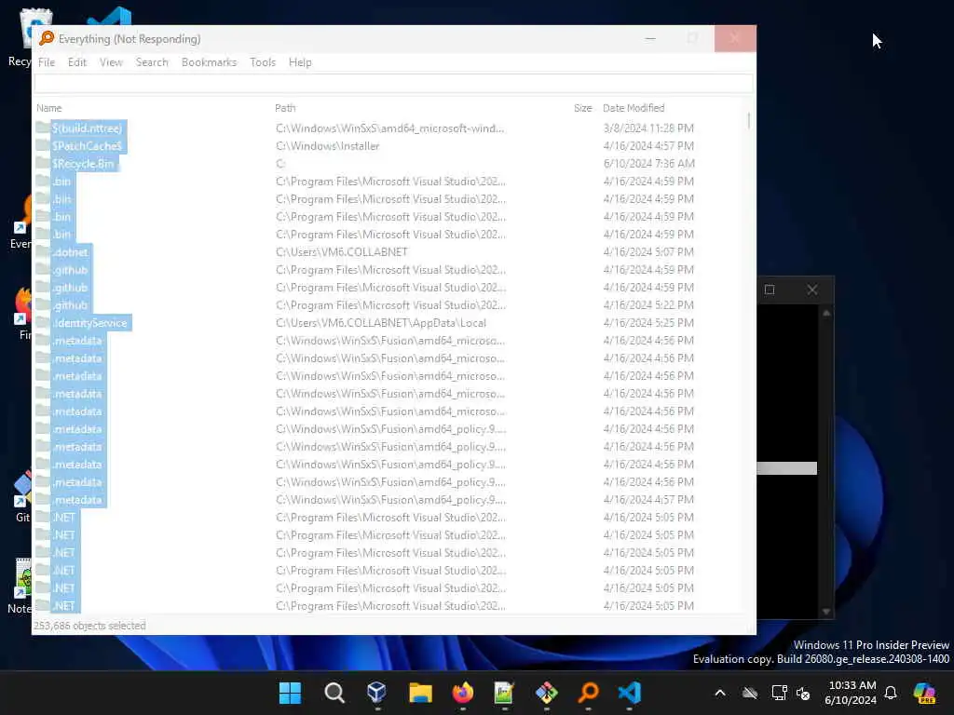Image resolution: width=954 pixels, height=715 pixels.
Task: Click the OneDrive cloud tray icon
Action: [x=750, y=693]
